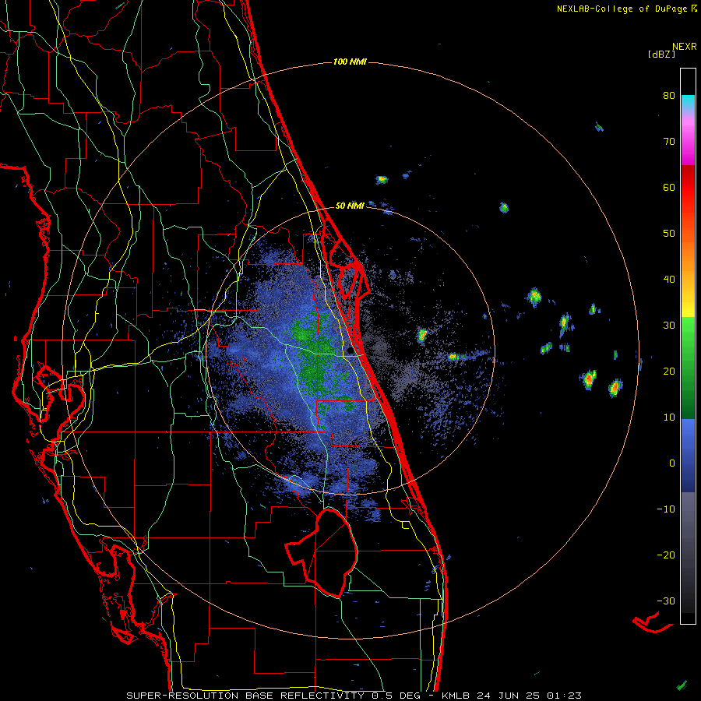This screenshot has width=701, height=701.
Task: Click SUPER-RESOLUTION BASE REFLECTIVITY caption text
Action: [x=245, y=696]
